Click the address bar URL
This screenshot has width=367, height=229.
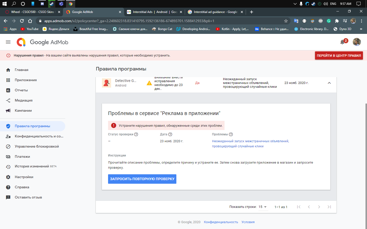pos(129,21)
